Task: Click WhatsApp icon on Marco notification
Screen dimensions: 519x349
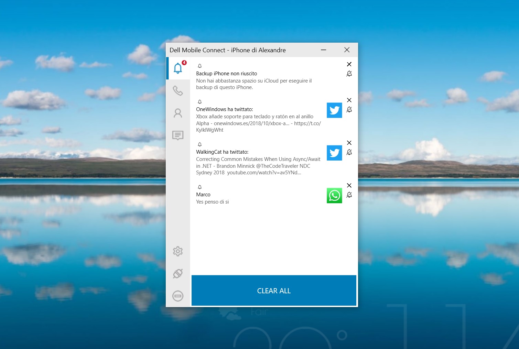Action: pos(334,196)
